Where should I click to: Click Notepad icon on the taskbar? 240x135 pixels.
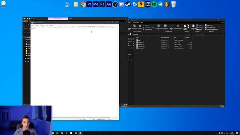point(80,133)
